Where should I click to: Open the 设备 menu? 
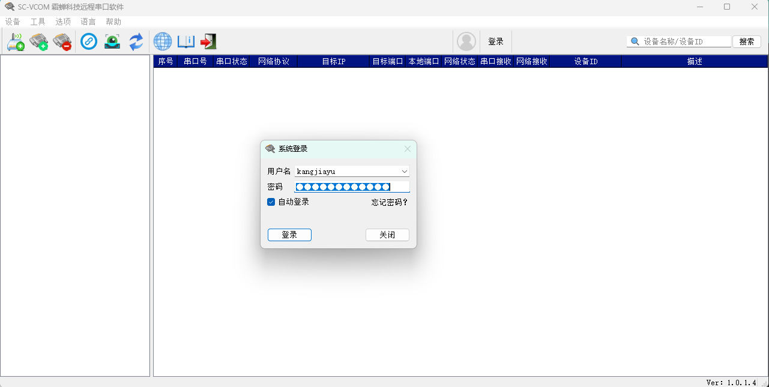(x=13, y=22)
